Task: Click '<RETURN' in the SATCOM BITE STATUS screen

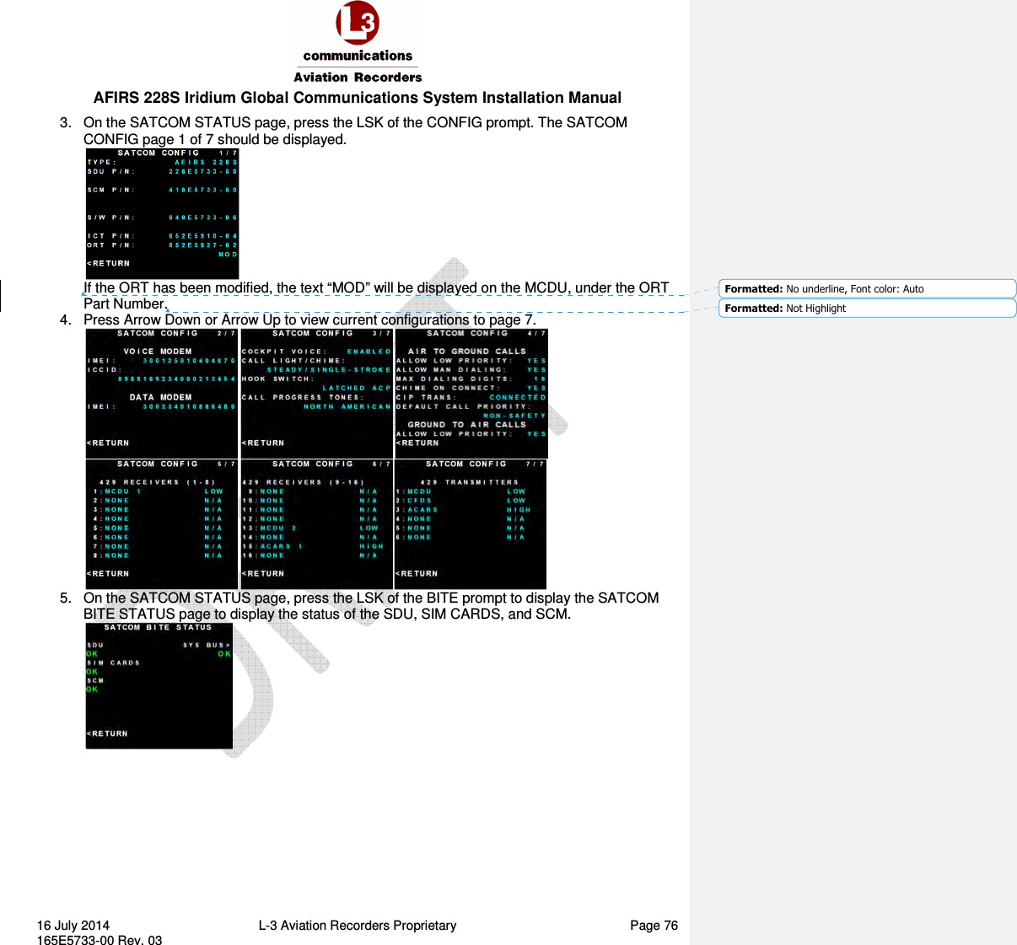Action: (108, 733)
